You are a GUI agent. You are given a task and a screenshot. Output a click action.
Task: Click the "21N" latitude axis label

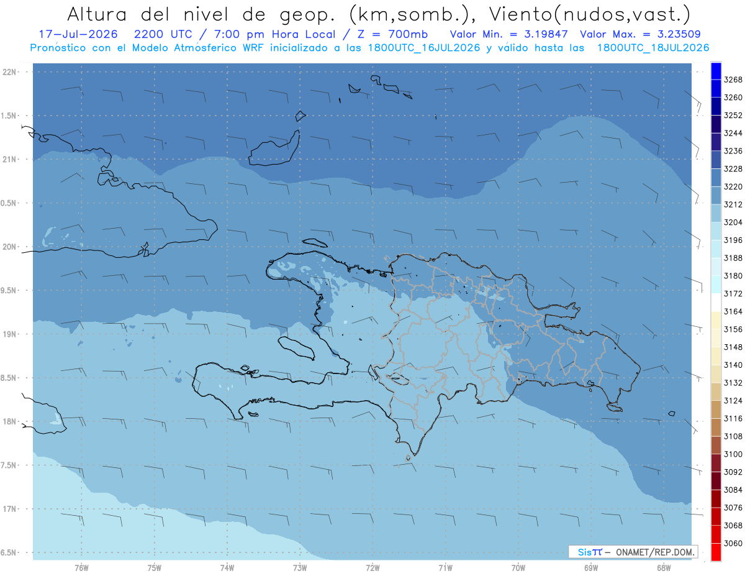[9, 160]
